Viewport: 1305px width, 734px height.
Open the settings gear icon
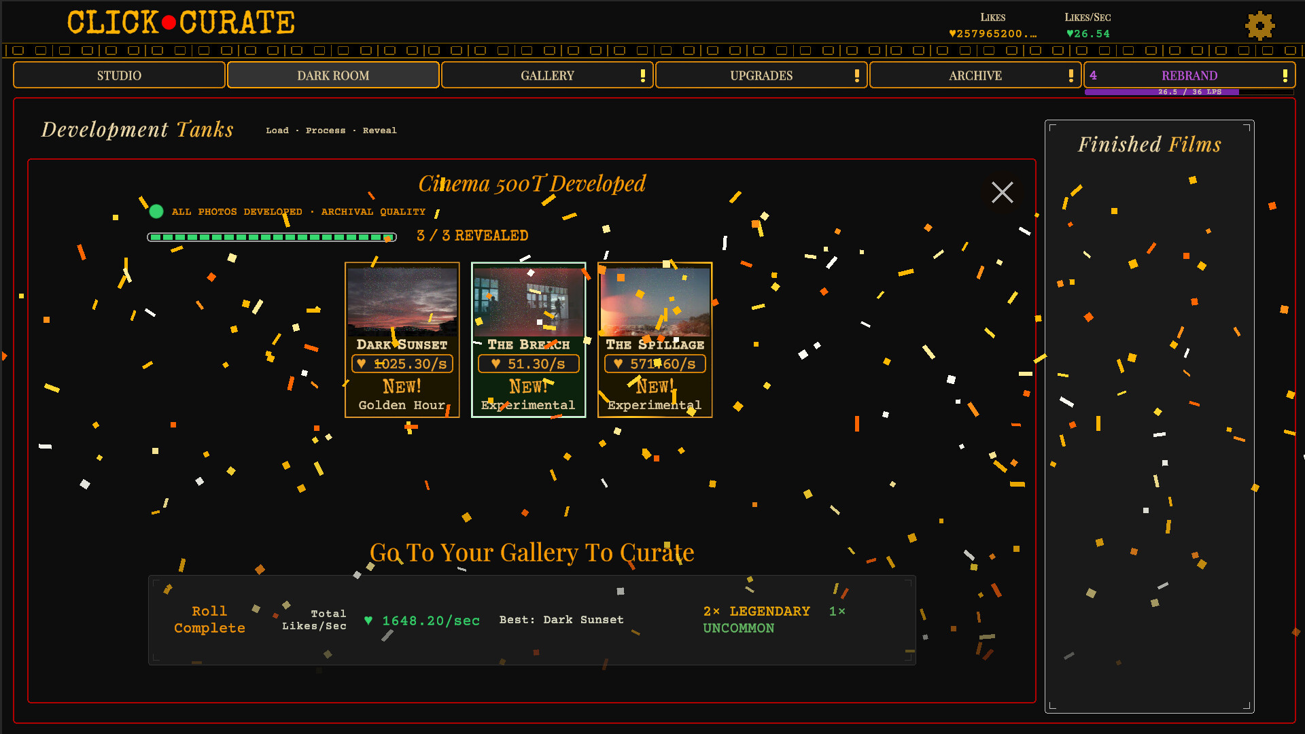pos(1259,26)
